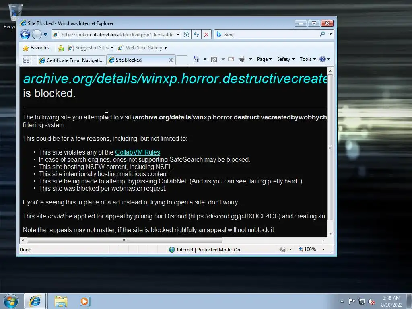Click the Forward navigation arrow
412x309 pixels.
coord(37,35)
